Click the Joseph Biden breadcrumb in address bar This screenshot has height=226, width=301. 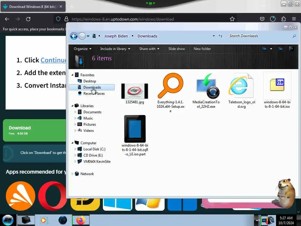[x=116, y=36]
